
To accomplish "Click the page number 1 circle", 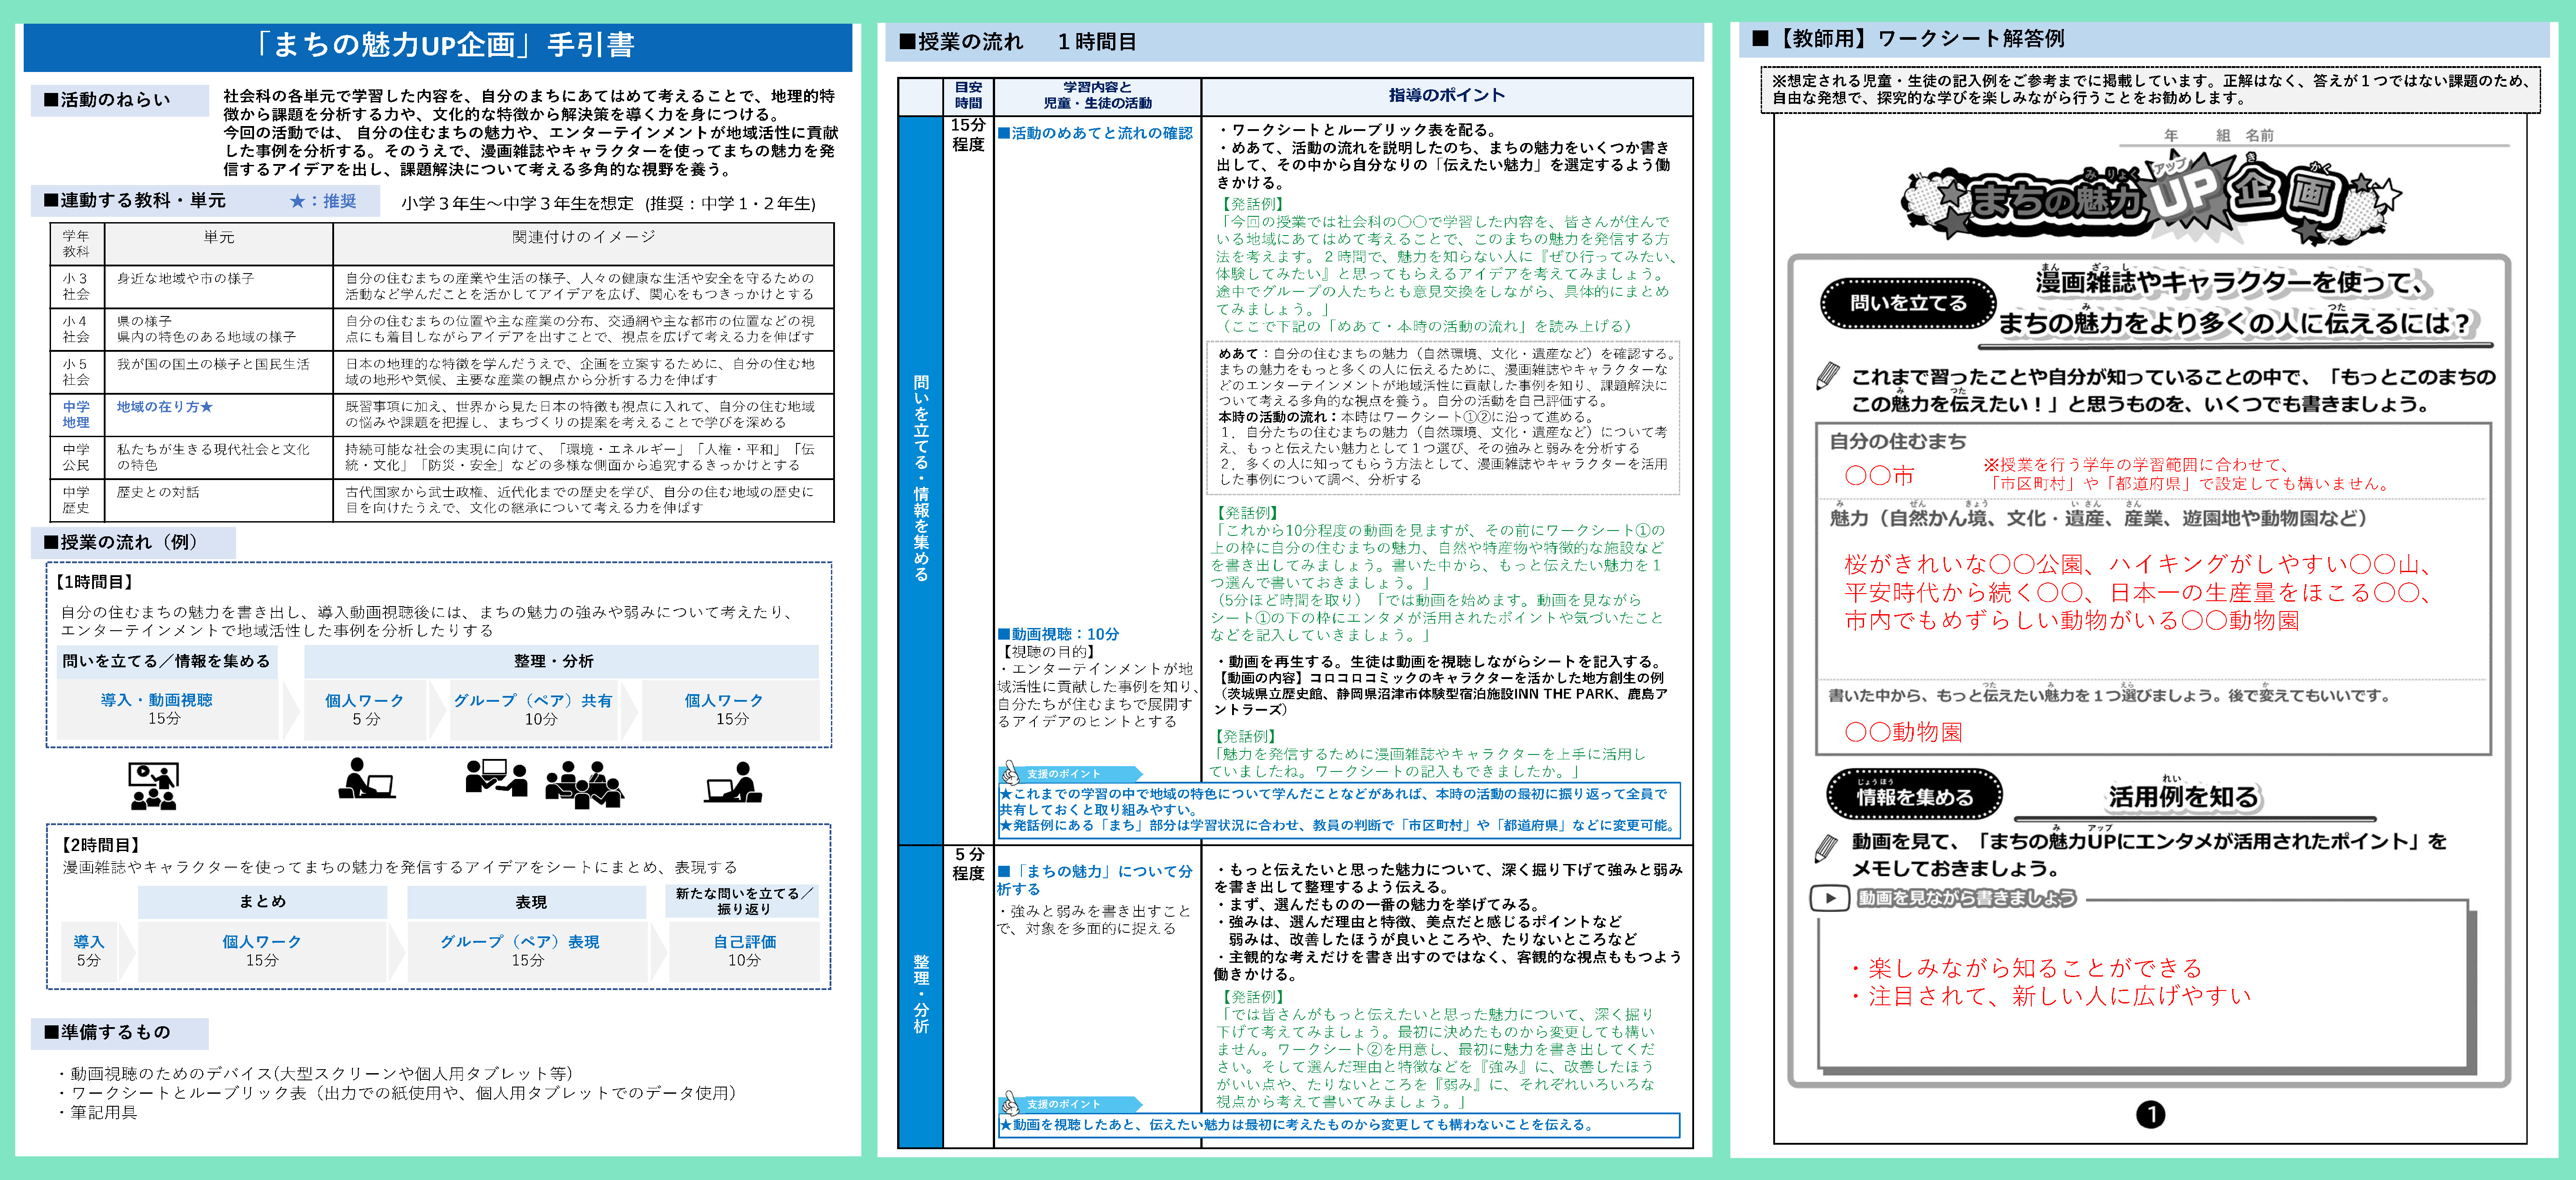I will 2150,1114.
